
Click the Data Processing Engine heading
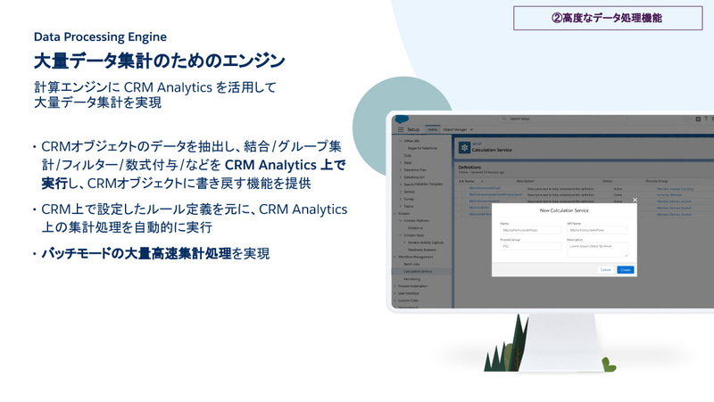click(x=100, y=37)
